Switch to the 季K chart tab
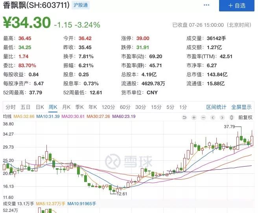The width and height of the screenshot is (258, 213). click(79, 107)
